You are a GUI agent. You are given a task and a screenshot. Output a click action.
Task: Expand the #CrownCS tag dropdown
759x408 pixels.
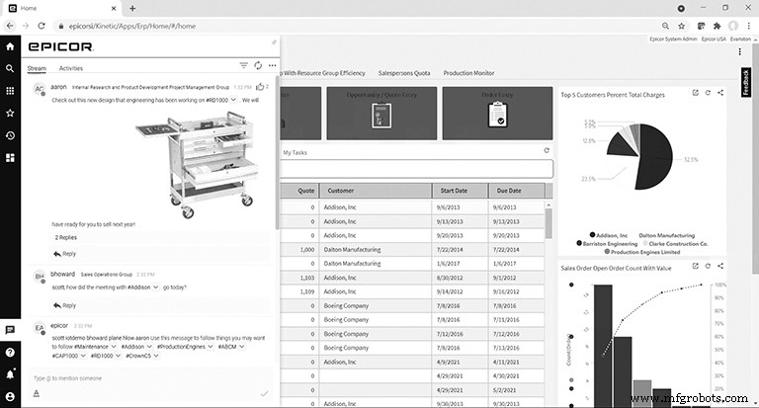pyautogui.click(x=156, y=356)
